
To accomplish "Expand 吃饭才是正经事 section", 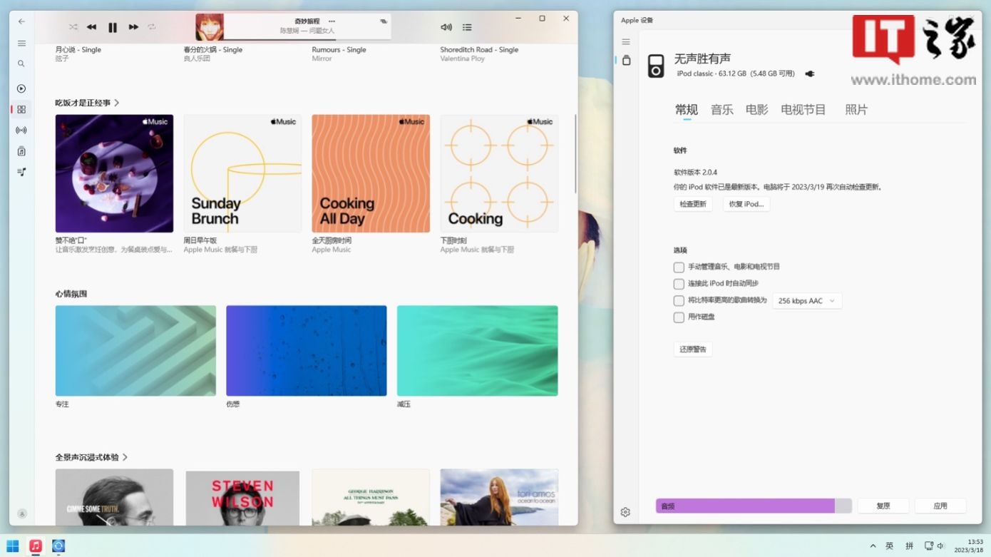I will (x=87, y=103).
